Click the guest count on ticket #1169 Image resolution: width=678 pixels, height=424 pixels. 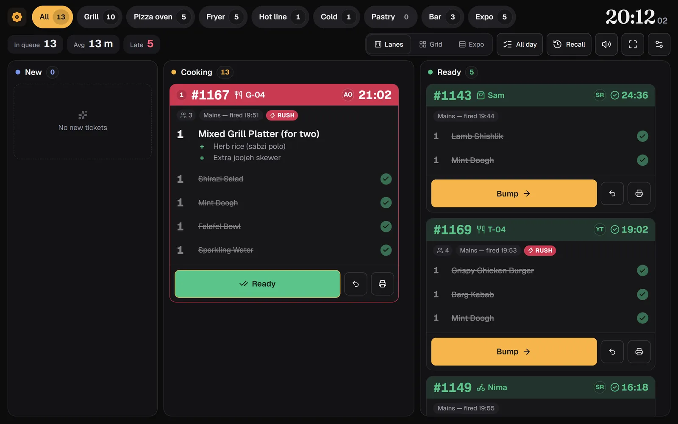coord(443,251)
